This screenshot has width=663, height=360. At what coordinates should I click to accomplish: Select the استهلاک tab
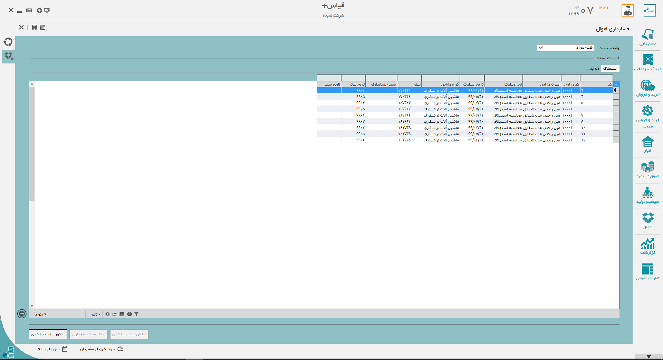pyautogui.click(x=610, y=69)
